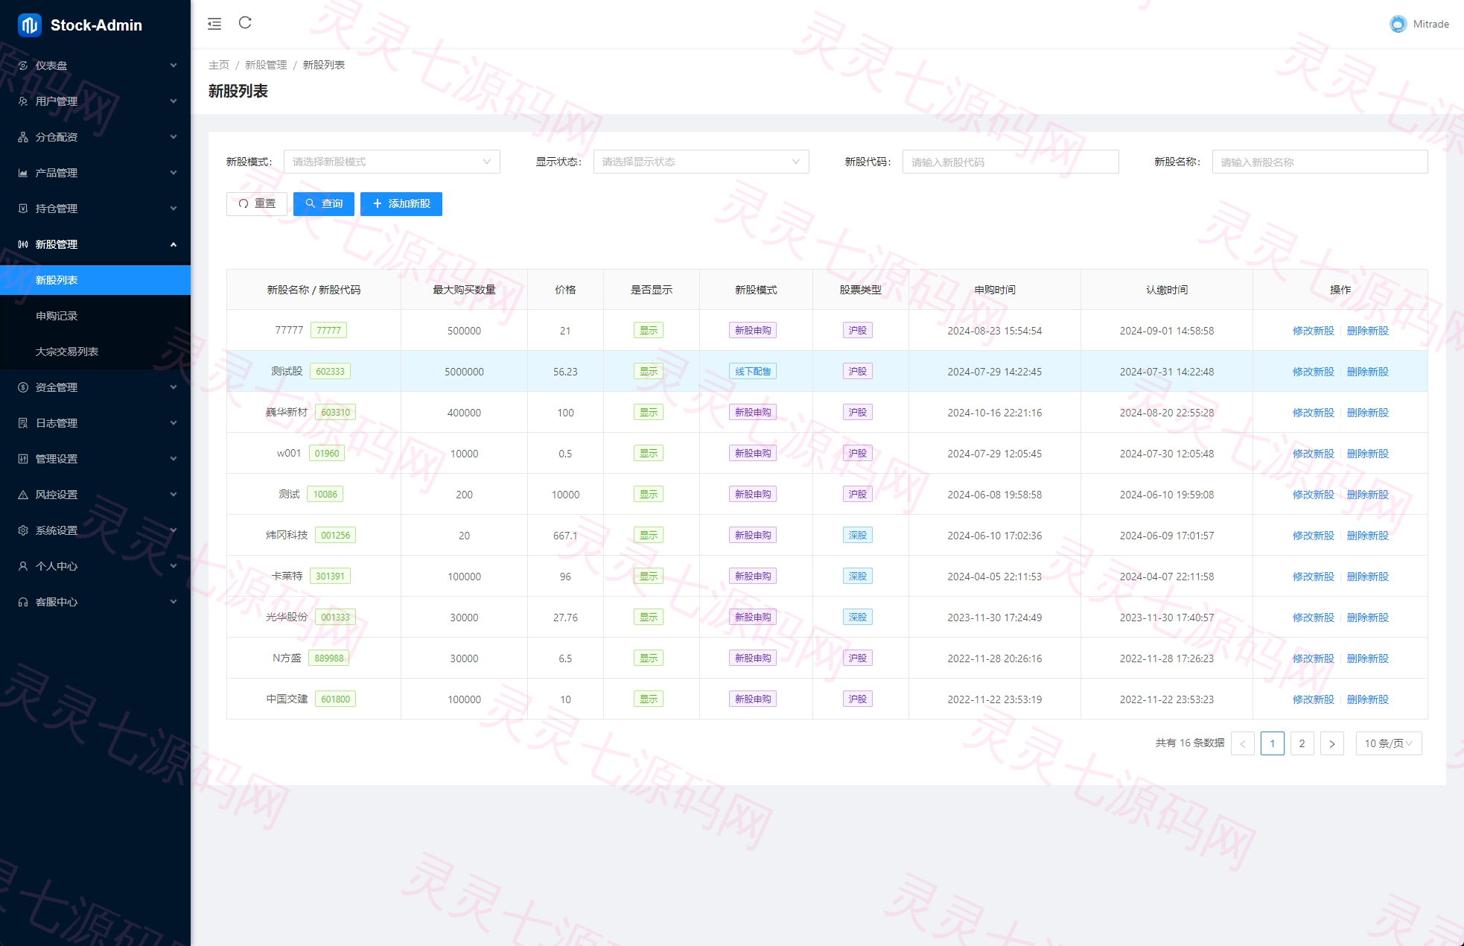1464x946 pixels.
Task: Select 新股列表 in the sidebar
Action: (x=95, y=280)
